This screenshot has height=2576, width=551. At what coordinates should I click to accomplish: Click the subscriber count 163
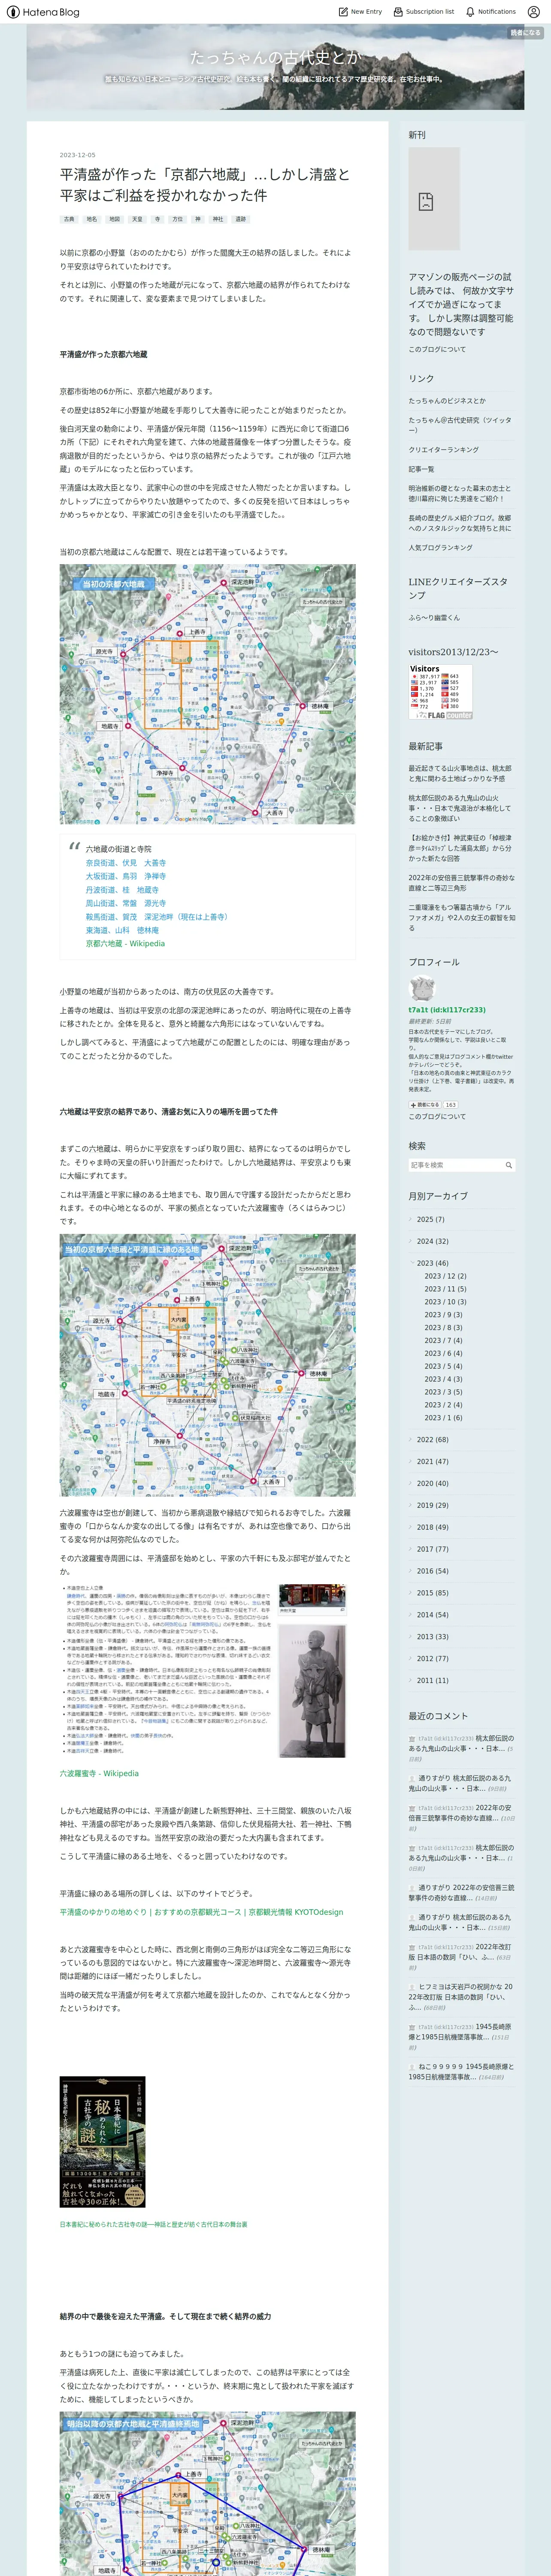[451, 1105]
